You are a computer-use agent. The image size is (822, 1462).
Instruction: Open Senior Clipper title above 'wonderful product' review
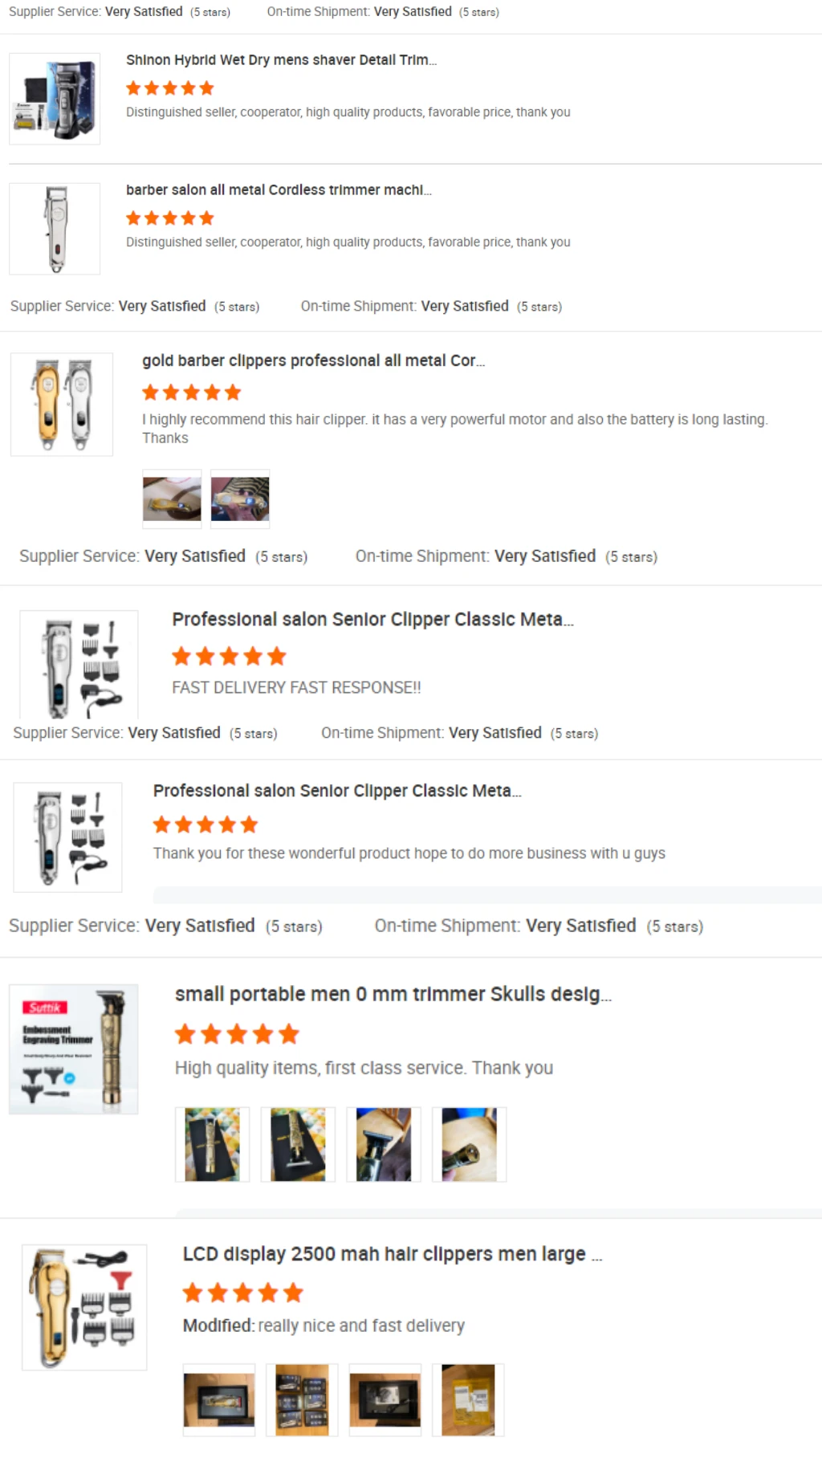[x=337, y=792]
